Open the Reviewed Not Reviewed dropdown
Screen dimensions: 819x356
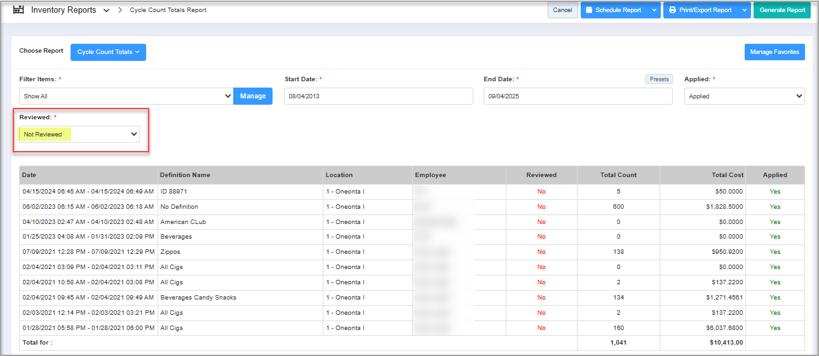tap(79, 135)
